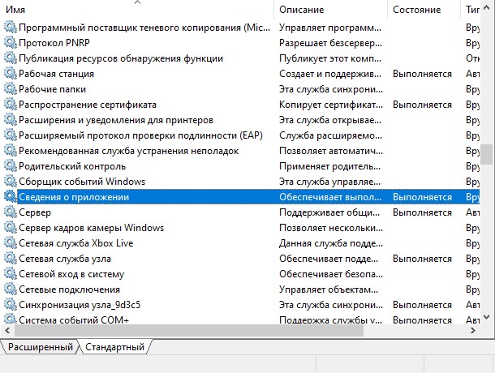Click description Обеспечивает выпол...
495x373 pixels.
point(330,197)
